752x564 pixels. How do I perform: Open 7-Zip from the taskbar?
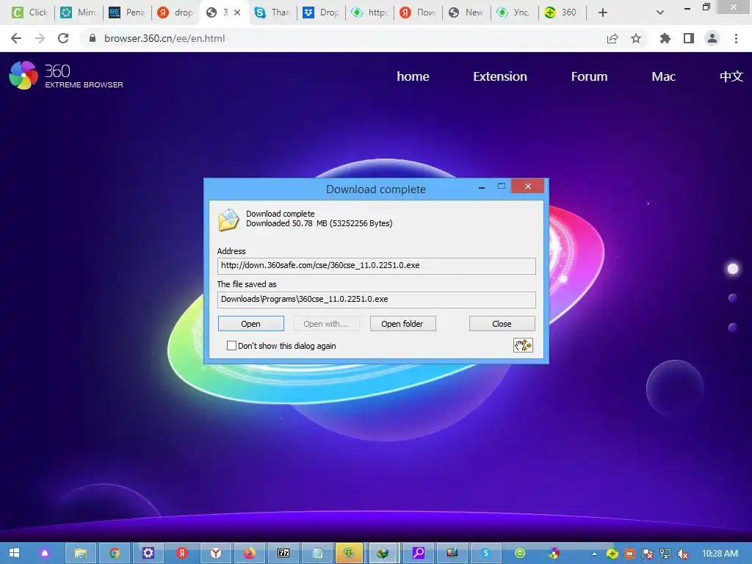(283, 553)
